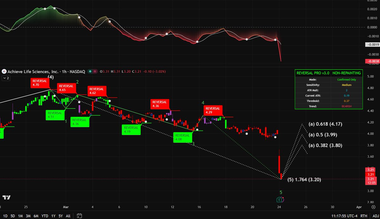Screen dimensions: 380x219
Task: Click the Apr date on time axis
Action: [x=359, y=207]
